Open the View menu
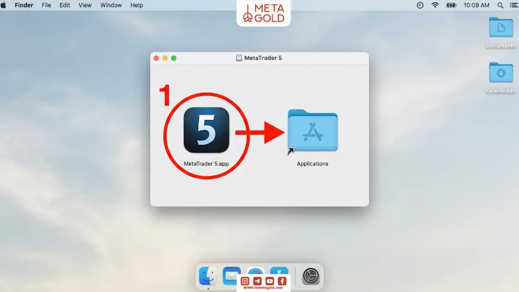The image size is (519, 292). (85, 5)
